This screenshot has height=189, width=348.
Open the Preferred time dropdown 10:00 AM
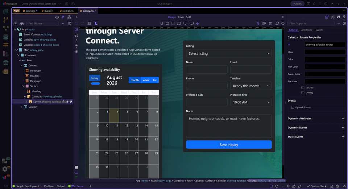251,102
